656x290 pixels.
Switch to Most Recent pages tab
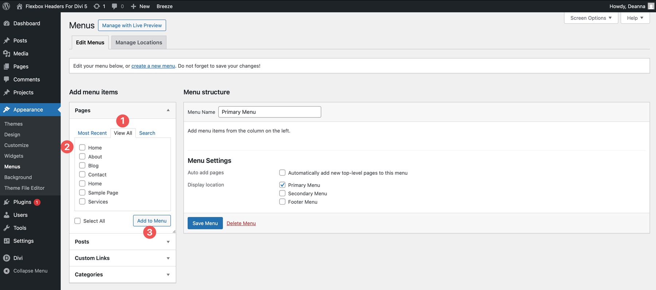[92, 133]
